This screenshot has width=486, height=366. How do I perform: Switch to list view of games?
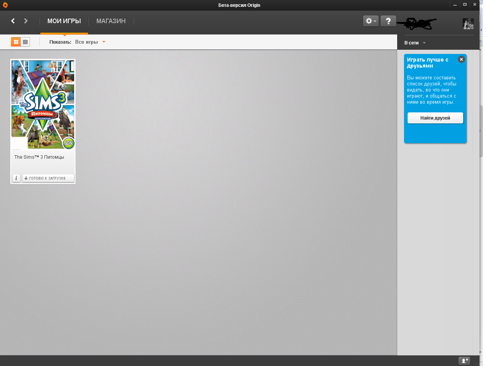pyautogui.click(x=25, y=42)
